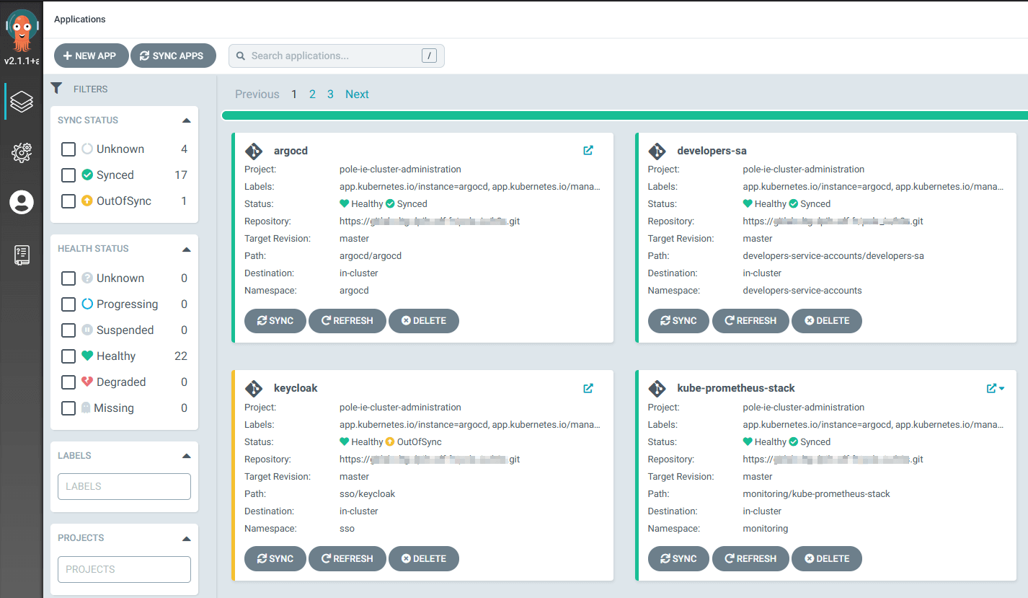Click the git icon on kube-prometheus-stack card
Screen dimensions: 1028x598
pos(657,389)
